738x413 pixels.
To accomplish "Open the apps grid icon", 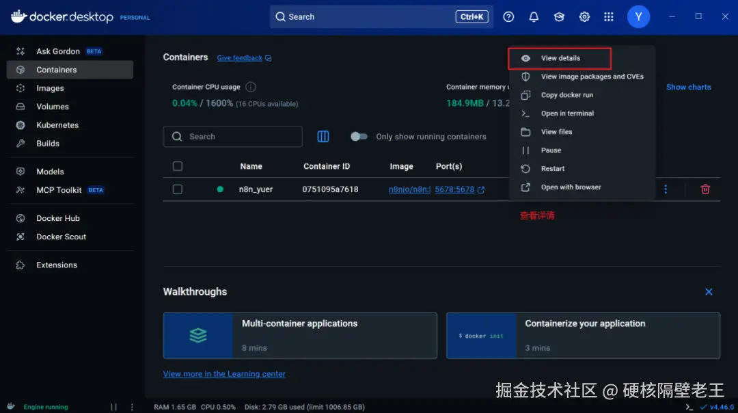I will click(609, 16).
